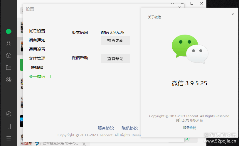Select the 帐号设置 settings tab
This screenshot has height=146, width=239.
tap(37, 31)
